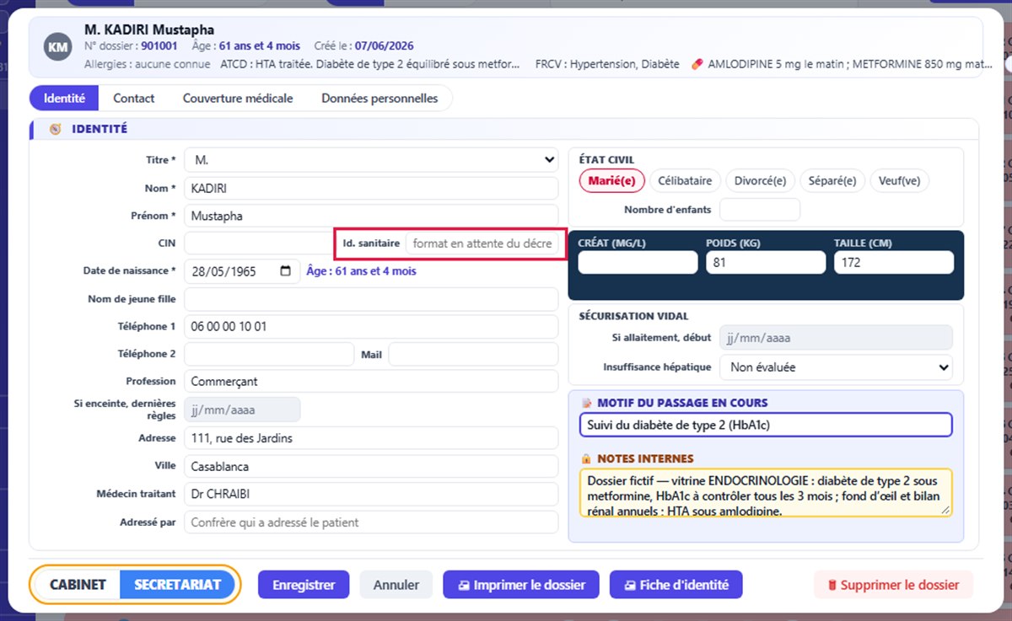Select Séparé(e) civil status
Image resolution: width=1012 pixels, height=621 pixels.
coord(832,180)
